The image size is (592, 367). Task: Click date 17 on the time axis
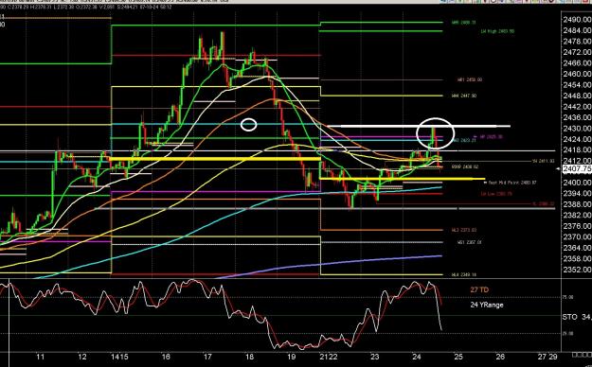click(x=207, y=357)
